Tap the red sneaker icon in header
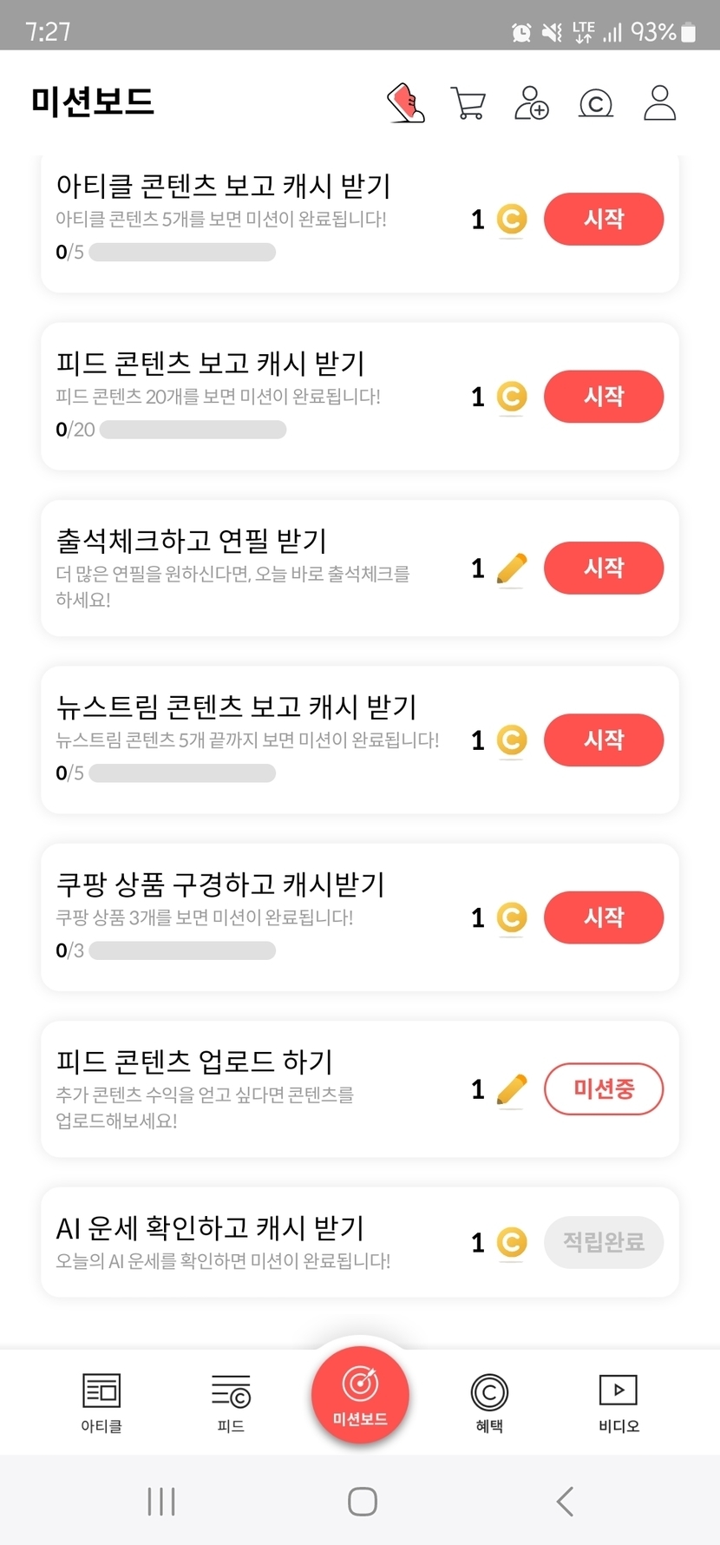The image size is (720, 1545). click(405, 103)
